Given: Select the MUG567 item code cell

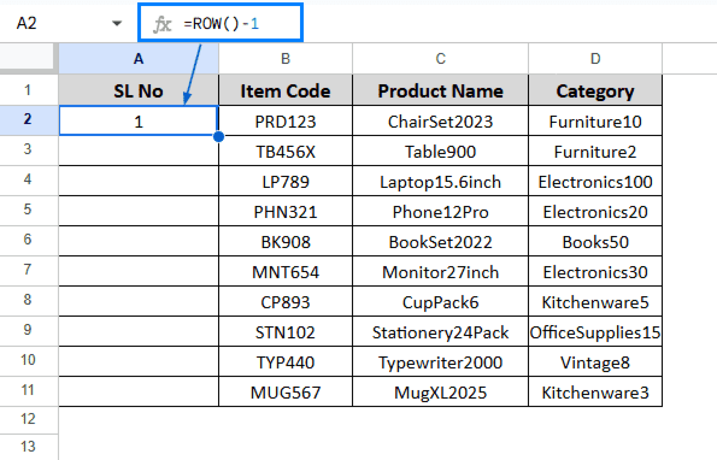Looking at the screenshot, I should [x=285, y=392].
